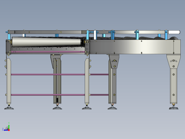This screenshot has width=185, height=139.
Task: Select the lower purple cross bar between legs
Action: click(48, 95)
